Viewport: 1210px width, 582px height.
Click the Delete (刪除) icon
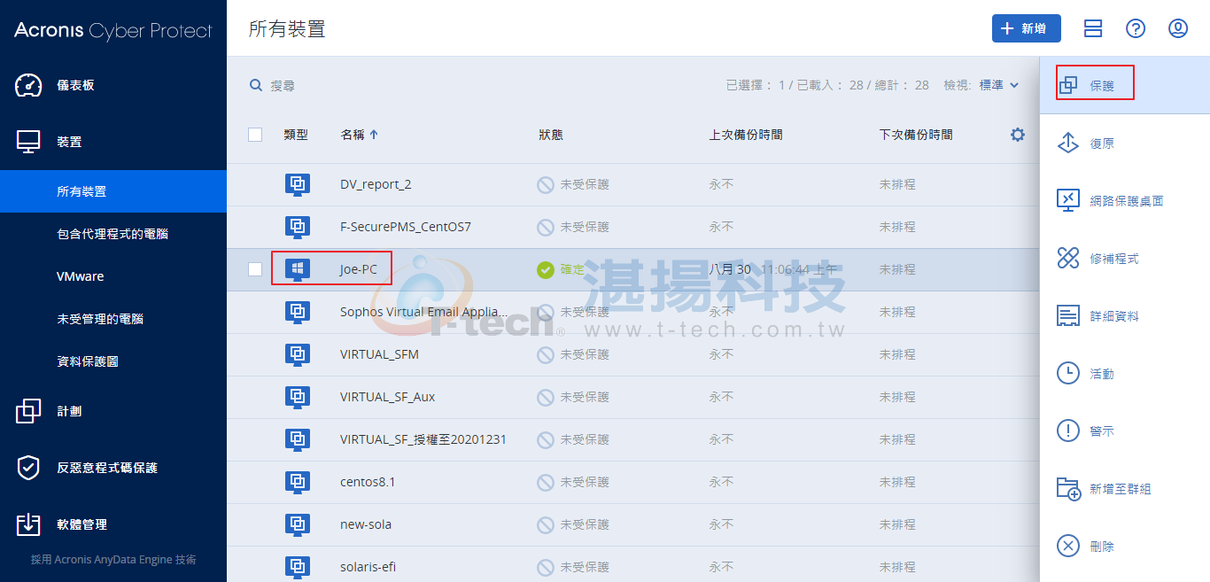(1068, 547)
